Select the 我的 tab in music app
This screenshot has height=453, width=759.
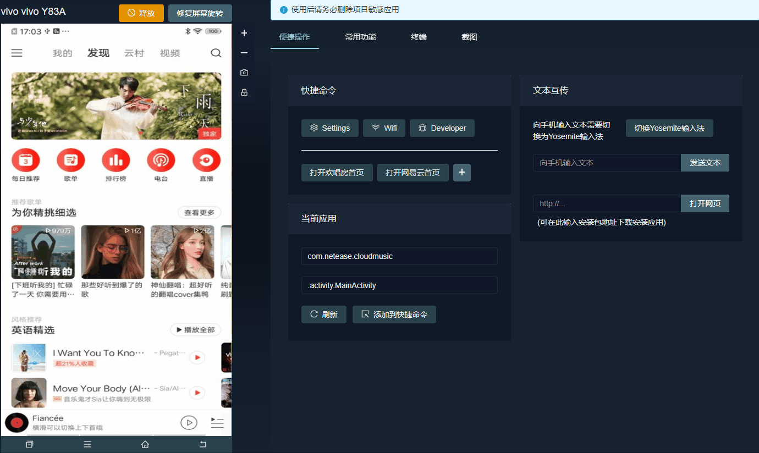tap(62, 53)
